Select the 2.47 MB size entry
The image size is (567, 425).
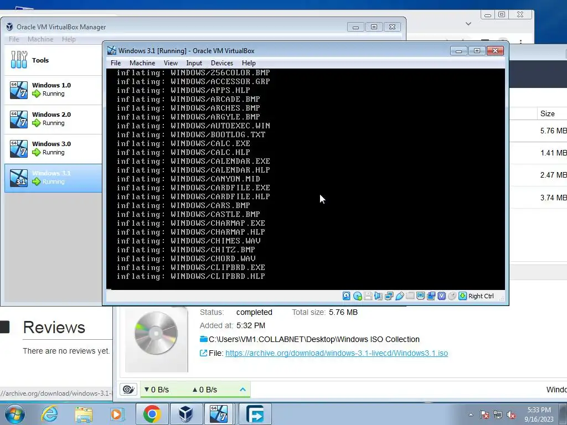(x=553, y=175)
